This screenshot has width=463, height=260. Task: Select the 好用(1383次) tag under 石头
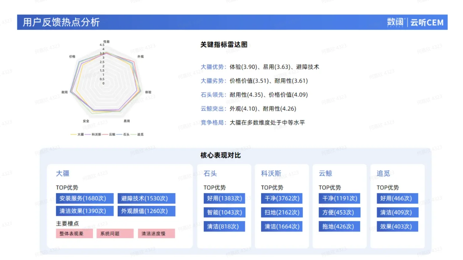coord(224,198)
